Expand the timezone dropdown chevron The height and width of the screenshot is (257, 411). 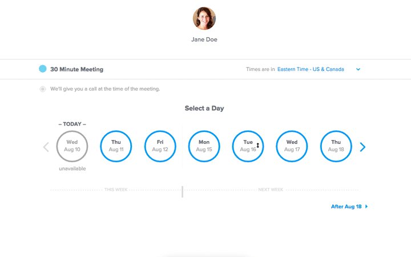coord(358,69)
